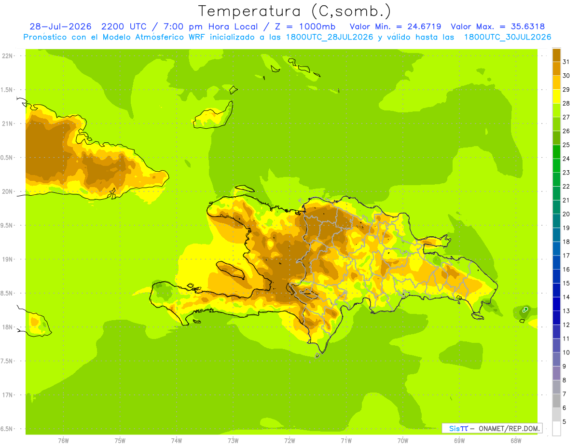Viewport: 579px width, 447px height.
Task: Click the "69W" longitude label
Action: tap(459, 441)
